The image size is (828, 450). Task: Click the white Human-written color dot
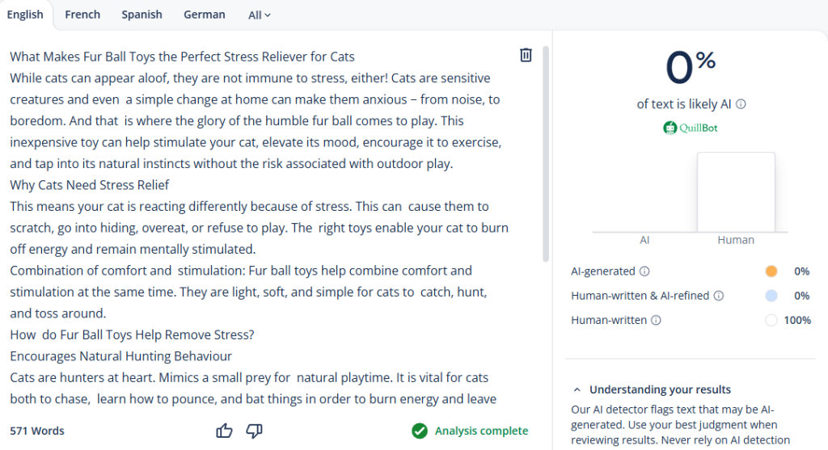771,320
